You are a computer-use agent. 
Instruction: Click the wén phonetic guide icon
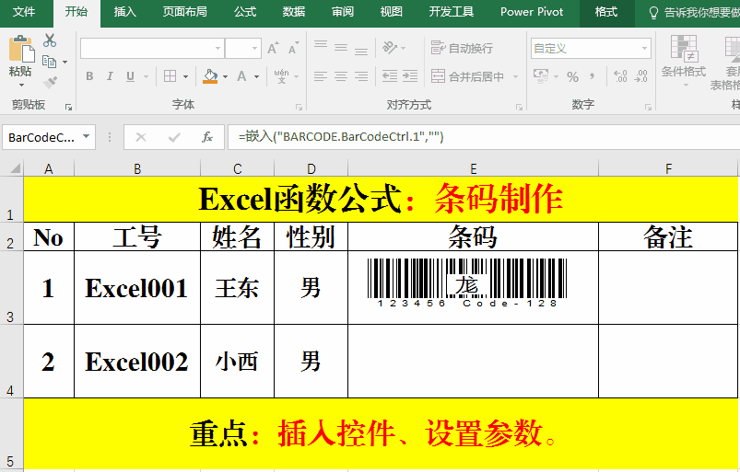(x=281, y=75)
